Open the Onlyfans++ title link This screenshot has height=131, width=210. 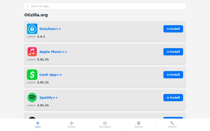50,29
